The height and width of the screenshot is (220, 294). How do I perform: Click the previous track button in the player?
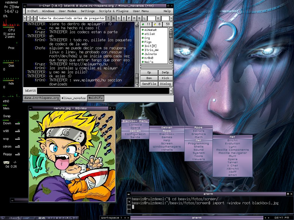(x=49, y=218)
